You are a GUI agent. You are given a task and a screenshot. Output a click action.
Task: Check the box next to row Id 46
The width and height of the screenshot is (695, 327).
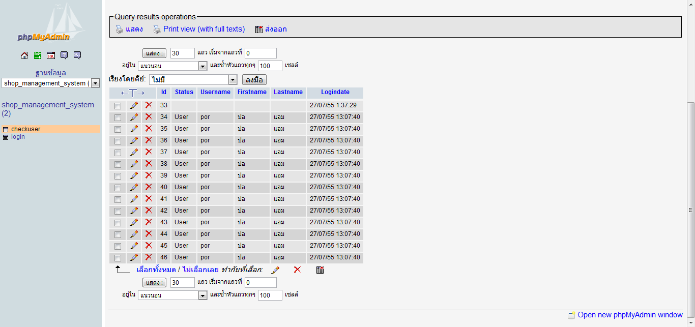[x=118, y=258]
